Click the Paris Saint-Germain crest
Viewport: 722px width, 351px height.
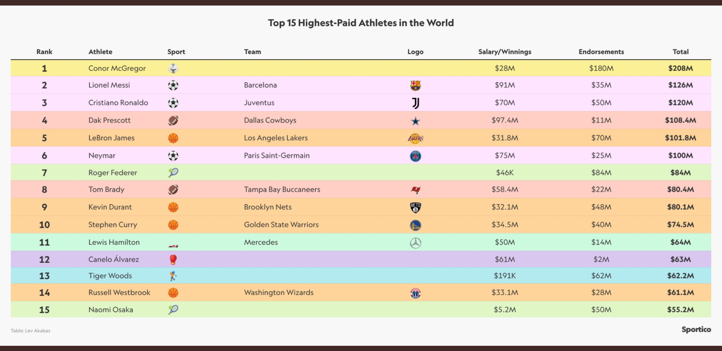tap(415, 156)
